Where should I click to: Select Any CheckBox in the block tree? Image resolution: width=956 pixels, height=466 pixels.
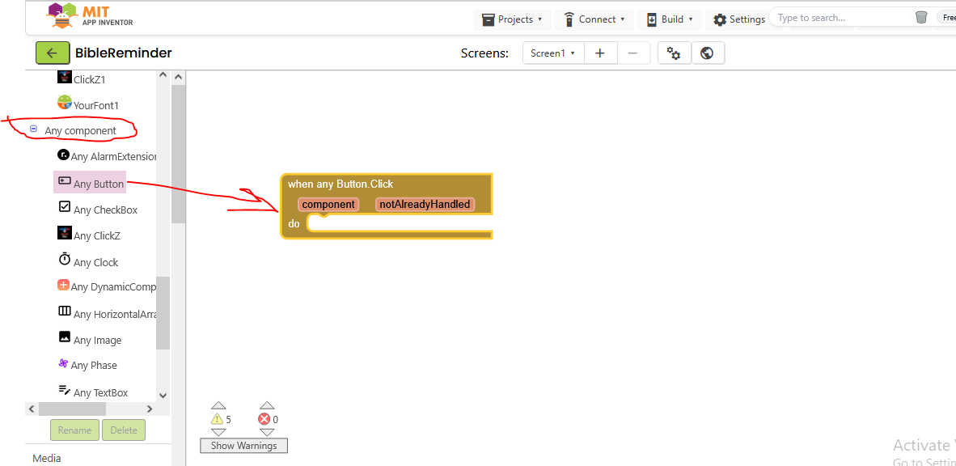(104, 210)
